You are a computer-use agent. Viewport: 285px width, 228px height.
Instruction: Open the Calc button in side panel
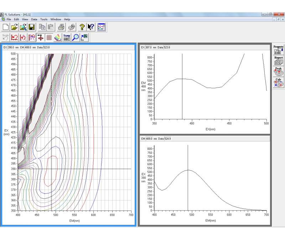(279, 82)
